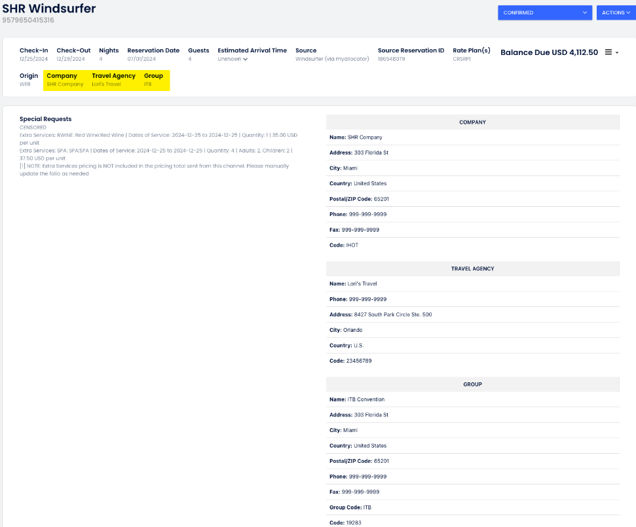Click the SHR Windsurfer page title
The width and height of the screenshot is (636, 527).
(49, 8)
